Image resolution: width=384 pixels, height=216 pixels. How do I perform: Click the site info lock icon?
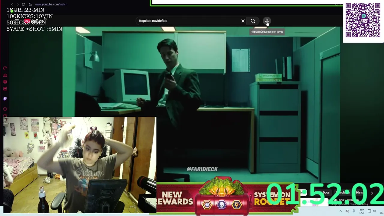click(30, 4)
